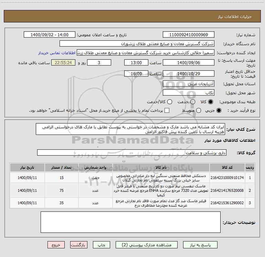Click the جزئیات اطلاعات نیاز header title
This screenshot has width=265, height=257.
(x=235, y=17)
